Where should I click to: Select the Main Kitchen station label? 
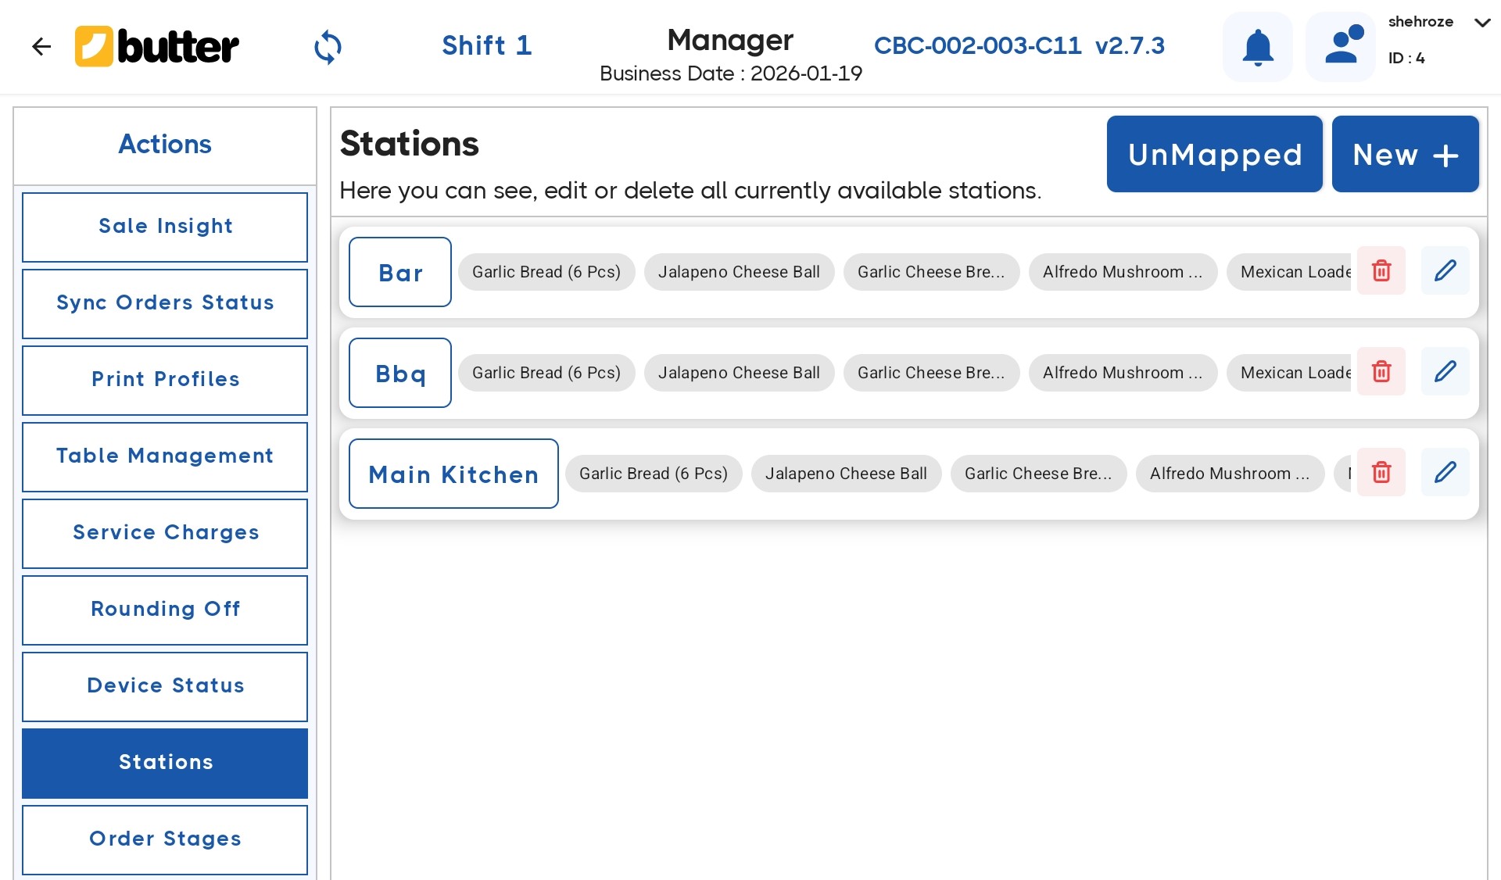453,474
